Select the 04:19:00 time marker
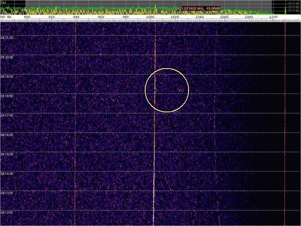 pyautogui.click(x=7, y=76)
